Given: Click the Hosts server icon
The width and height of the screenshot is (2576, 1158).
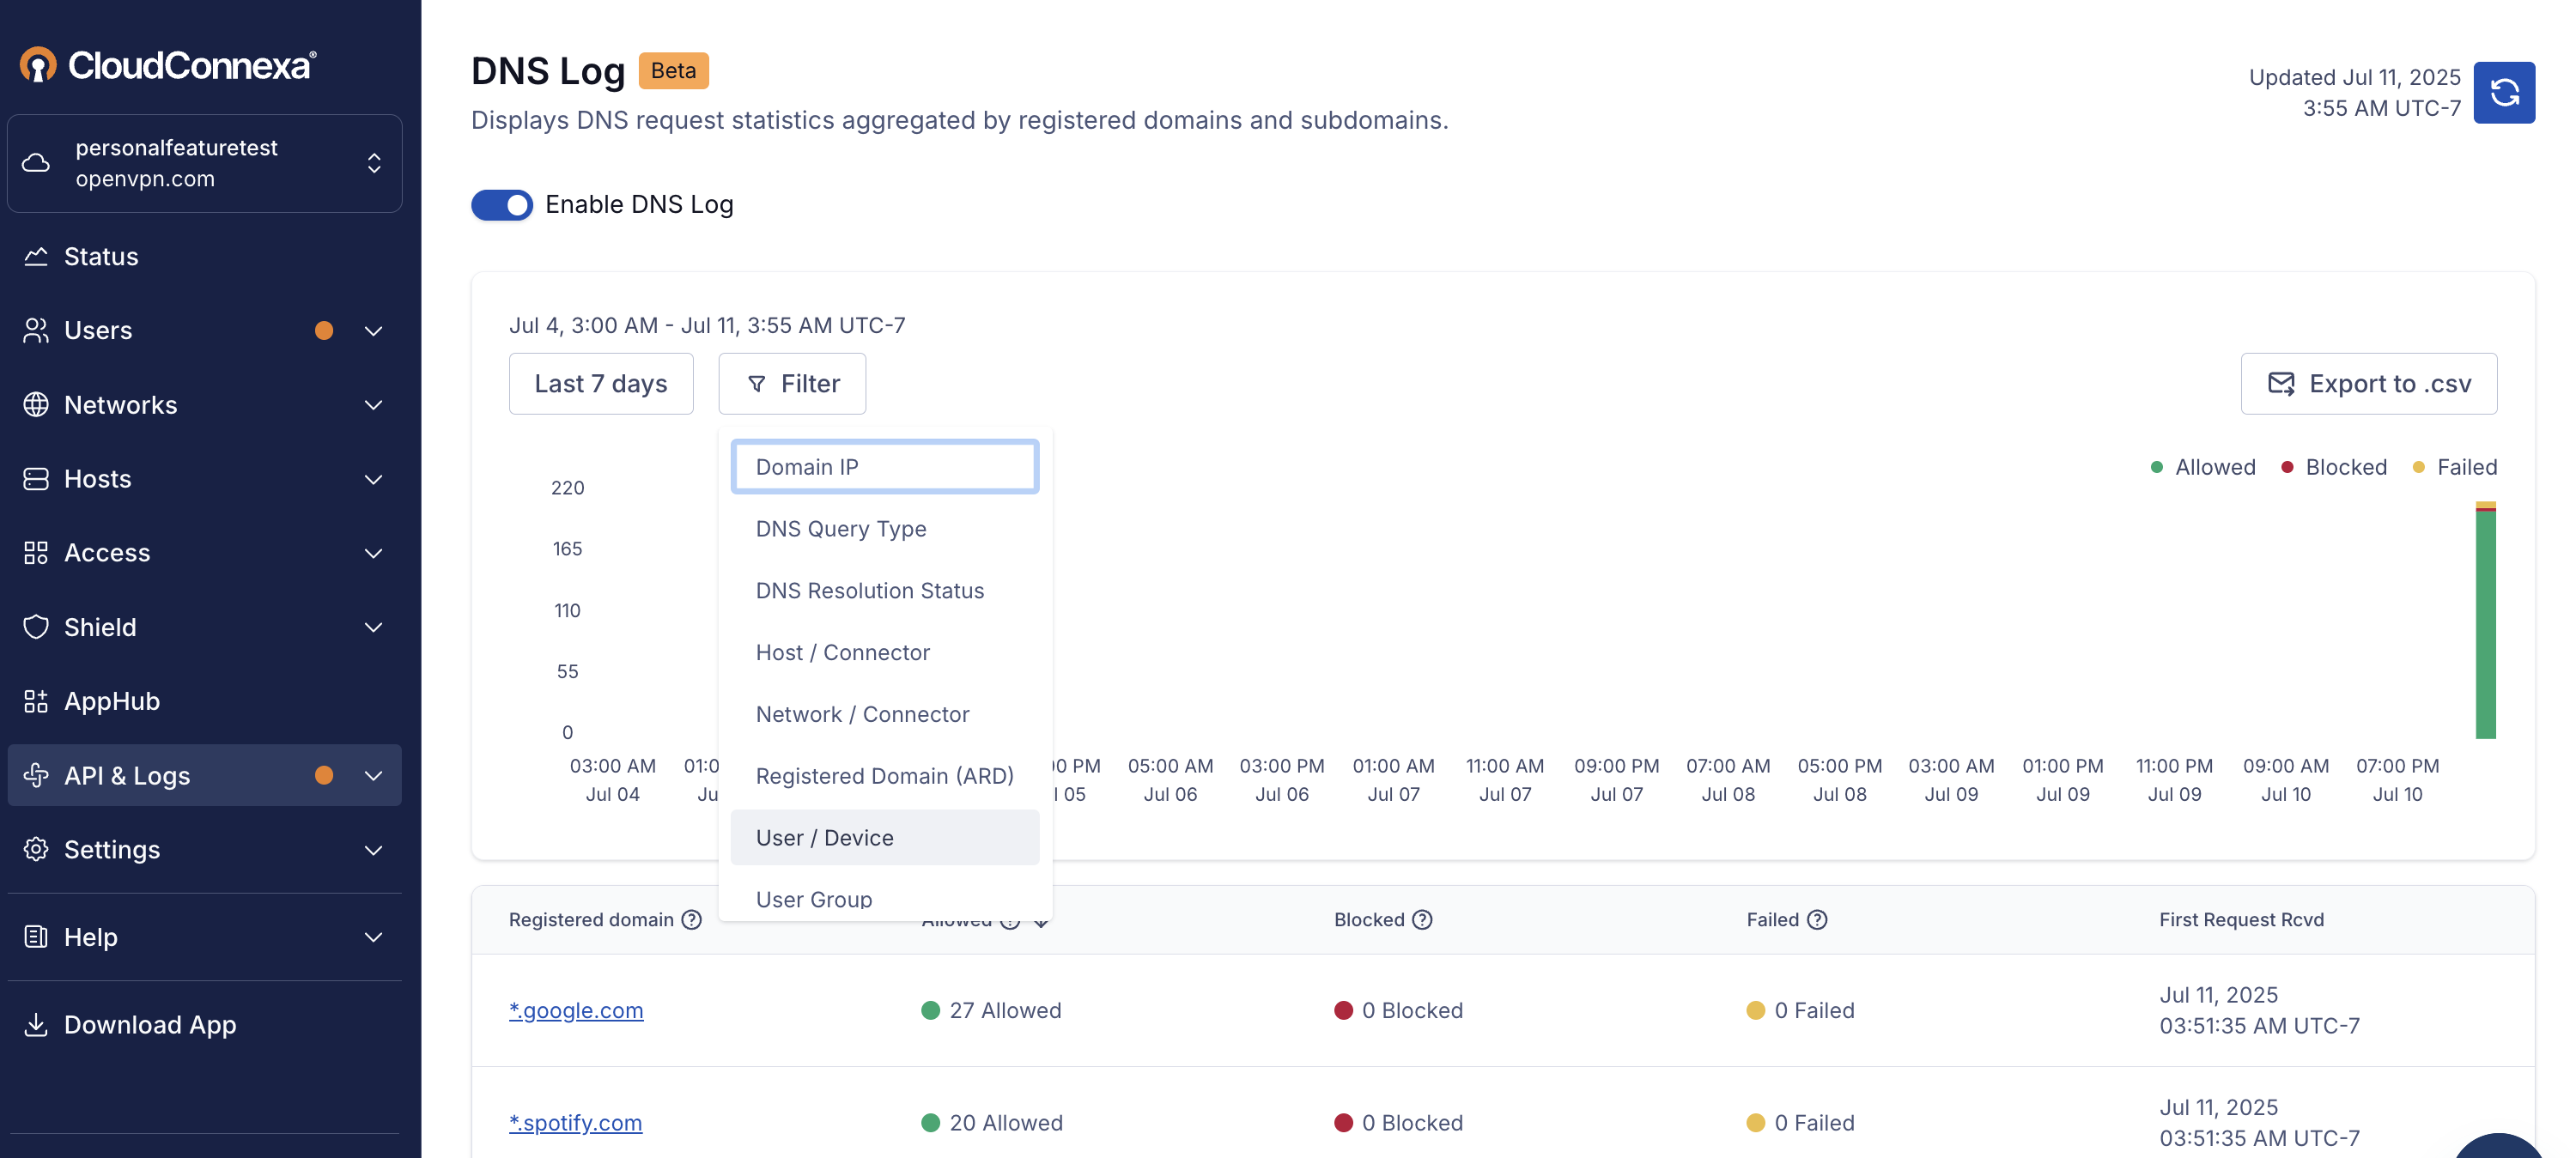Looking at the screenshot, I should click(36, 478).
